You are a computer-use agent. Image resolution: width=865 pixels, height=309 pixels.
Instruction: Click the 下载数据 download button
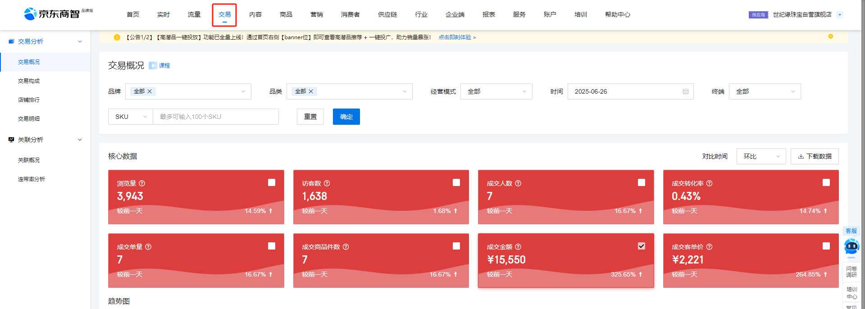(x=814, y=156)
